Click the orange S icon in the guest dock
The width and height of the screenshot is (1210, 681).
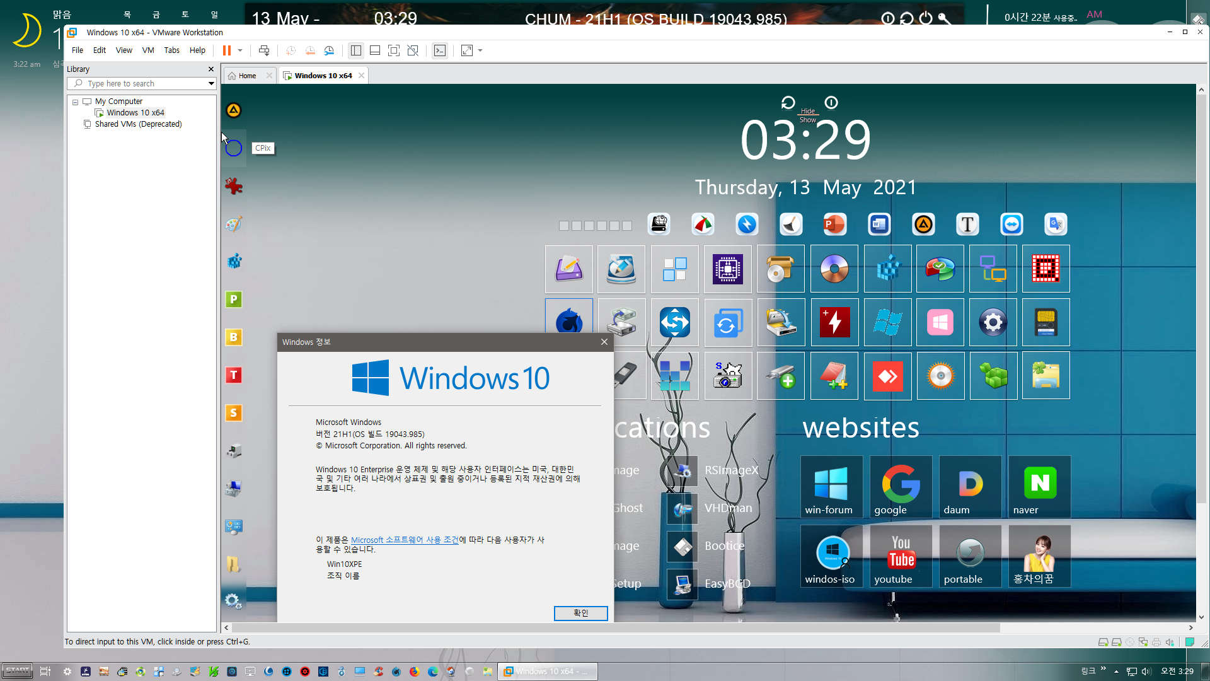pyautogui.click(x=234, y=413)
